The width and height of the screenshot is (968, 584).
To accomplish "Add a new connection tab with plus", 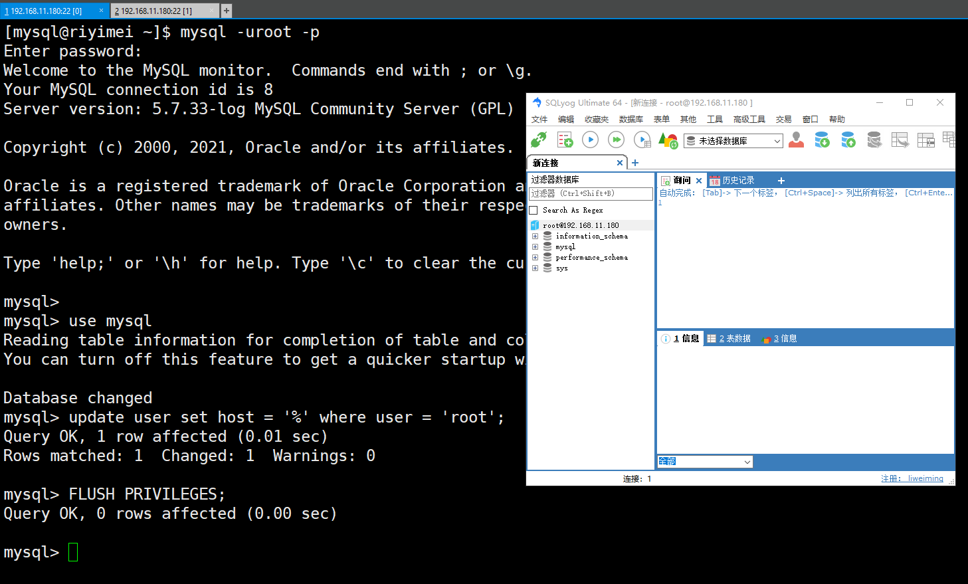I will (x=635, y=163).
